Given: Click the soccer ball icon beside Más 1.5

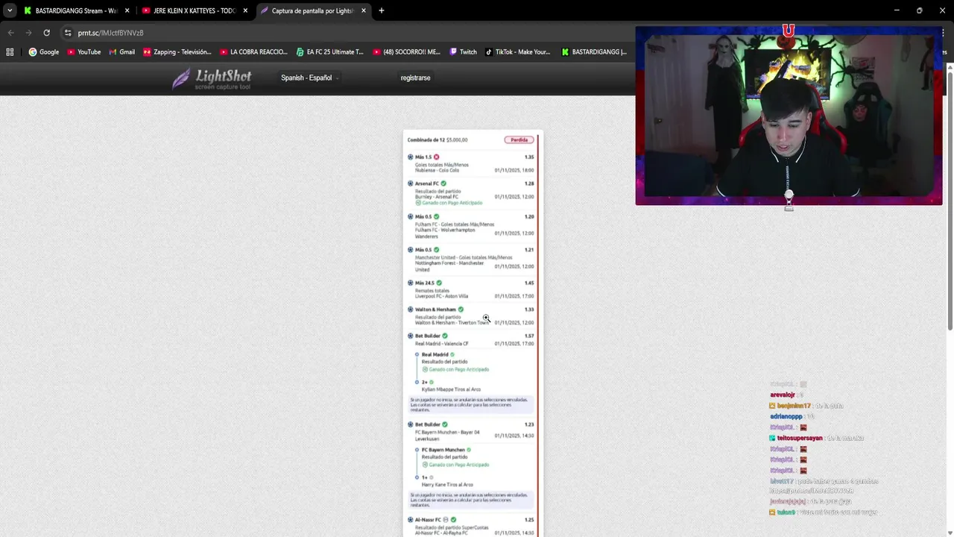Looking at the screenshot, I should click(x=410, y=157).
